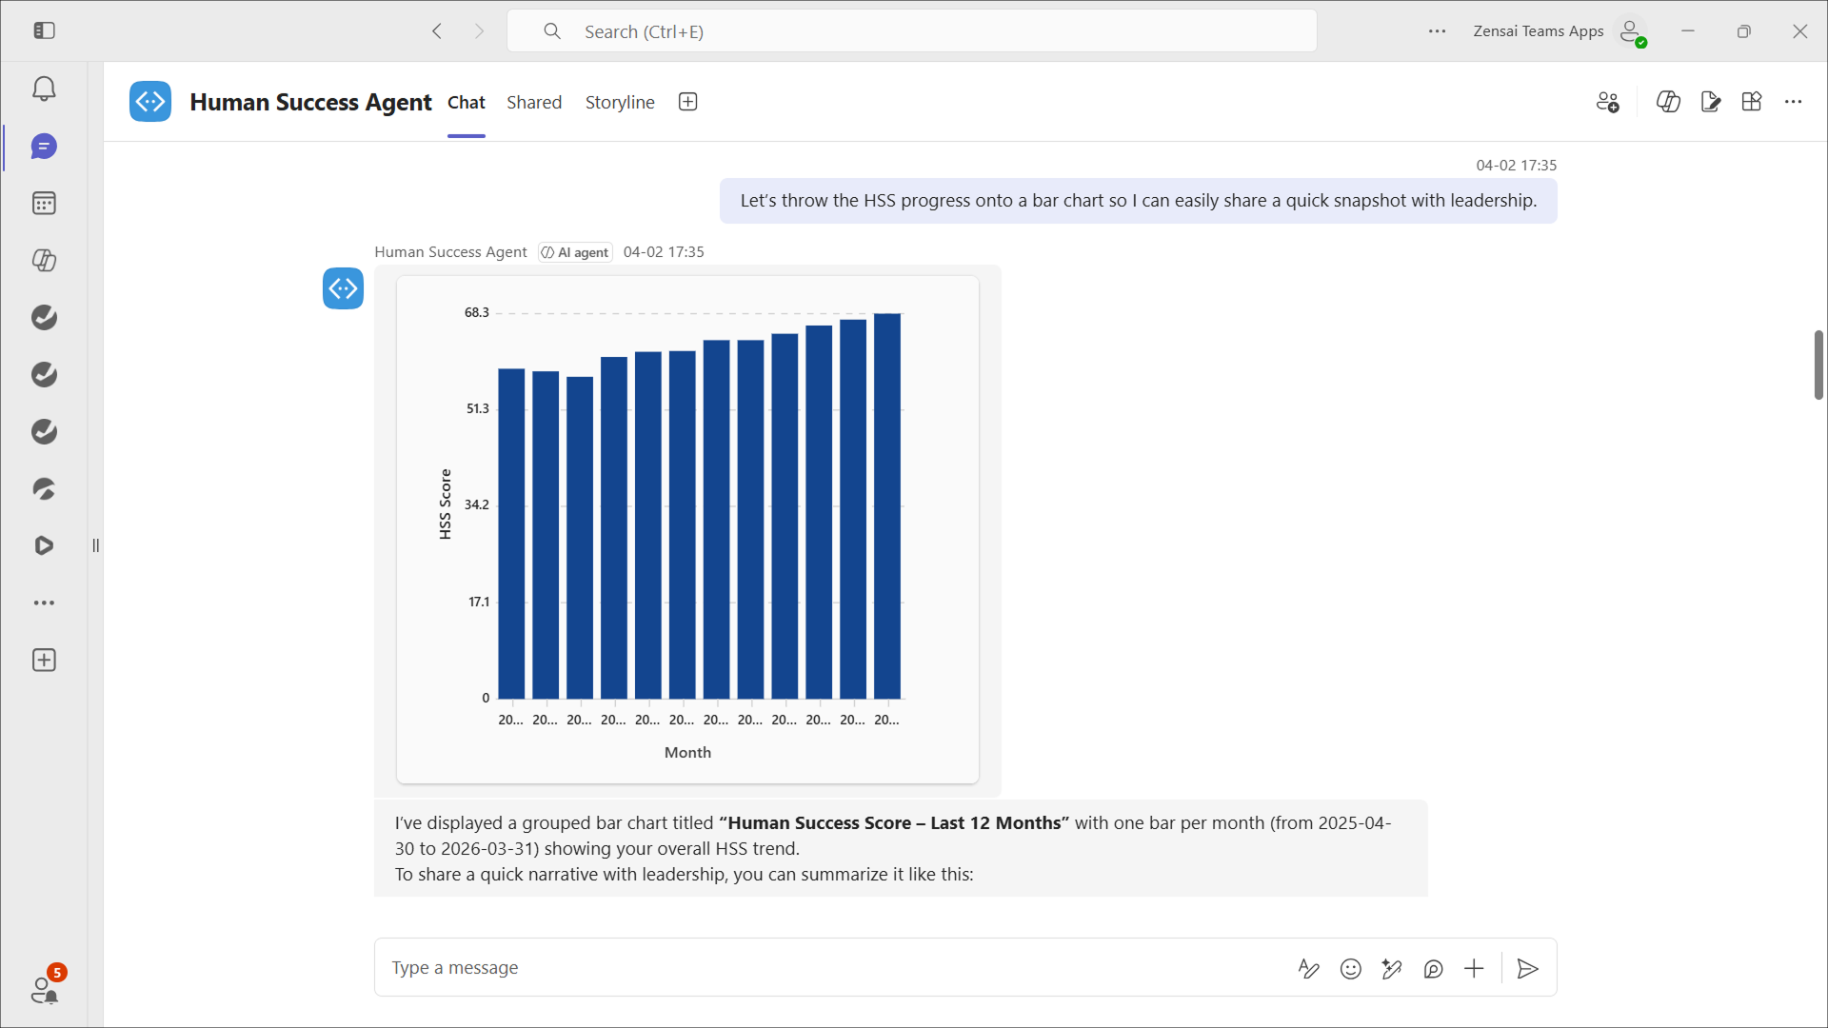This screenshot has height=1028, width=1828.
Task: Open the Calendar app in sidebar
Action: coord(44,203)
